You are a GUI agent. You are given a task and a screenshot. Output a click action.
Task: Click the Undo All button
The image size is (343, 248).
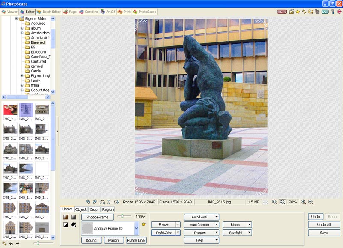click(324, 225)
